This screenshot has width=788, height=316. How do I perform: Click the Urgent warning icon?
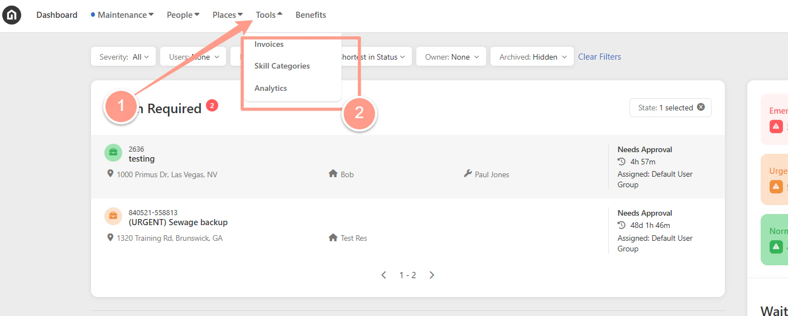point(776,187)
